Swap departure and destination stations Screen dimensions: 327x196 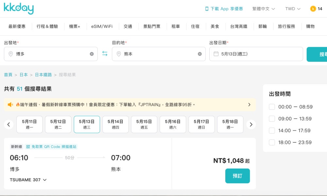pyautogui.click(x=105, y=54)
